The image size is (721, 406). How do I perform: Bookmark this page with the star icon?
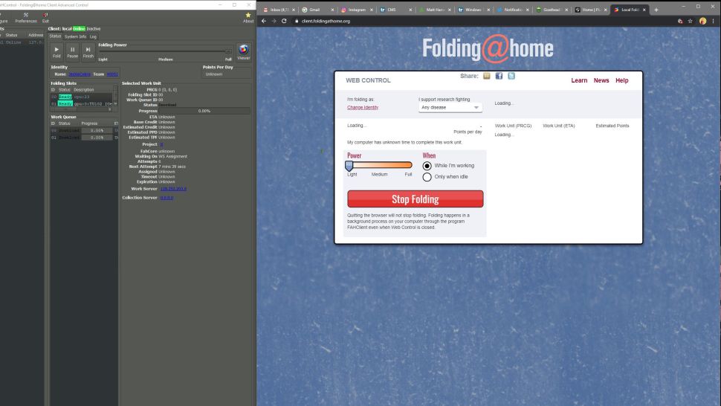click(691, 21)
